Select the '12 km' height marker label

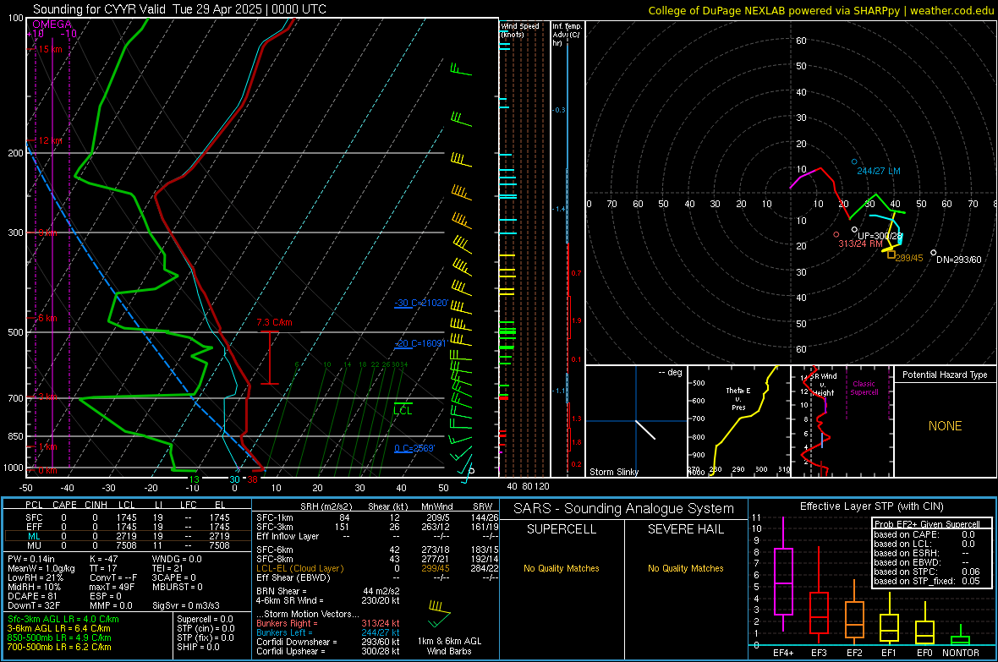coord(50,140)
